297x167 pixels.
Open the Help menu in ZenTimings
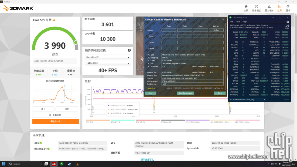245,22
